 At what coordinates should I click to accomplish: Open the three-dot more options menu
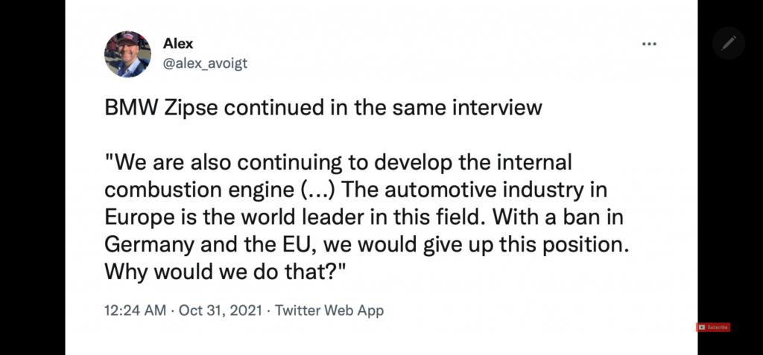(649, 44)
